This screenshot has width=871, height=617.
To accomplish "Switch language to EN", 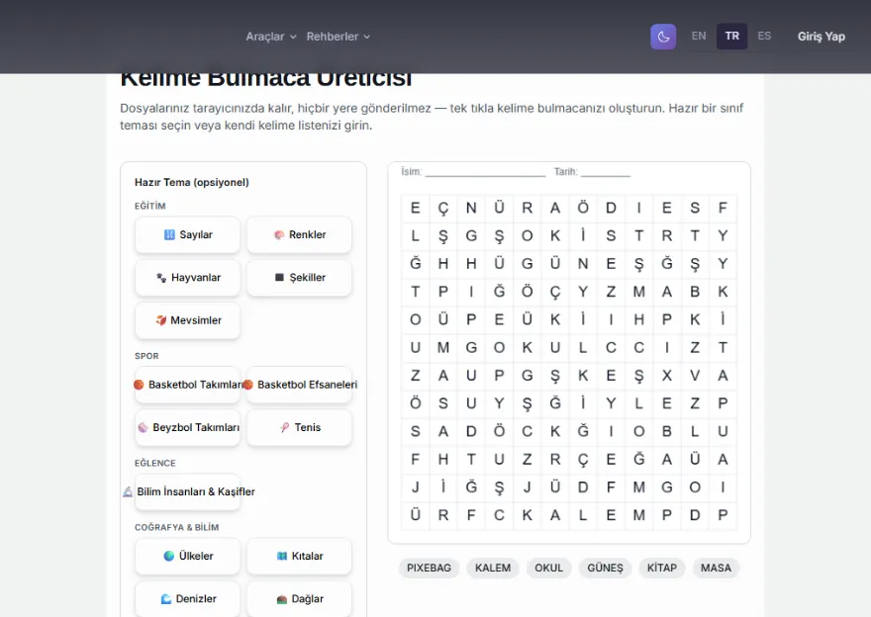I will [x=699, y=36].
